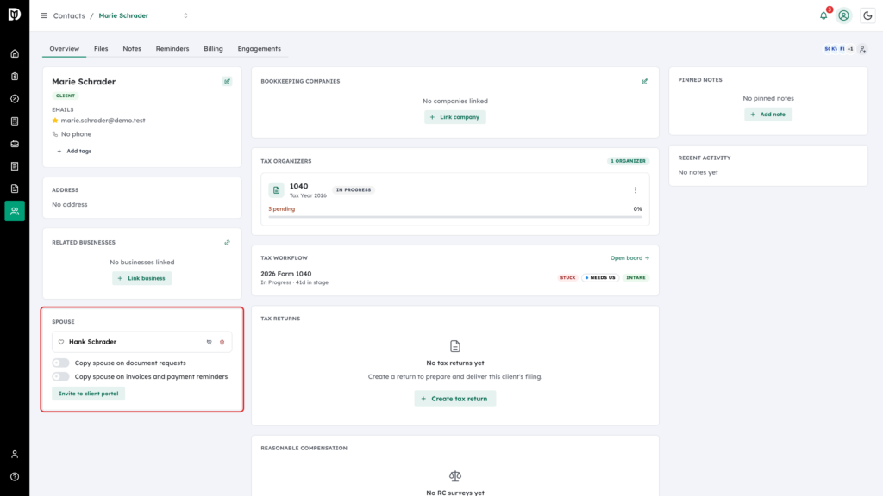Open the Home icon in the sidebar
This screenshot has height=496, width=883.
pos(15,54)
